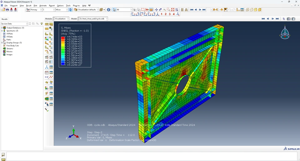
Task: Open the Primary variable dropdown
Action: (x=36, y=10)
